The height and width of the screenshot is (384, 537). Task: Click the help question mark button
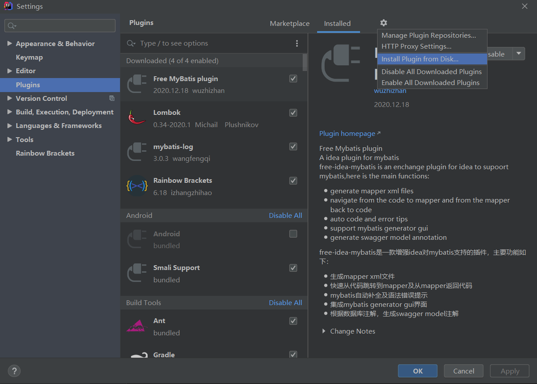click(14, 371)
